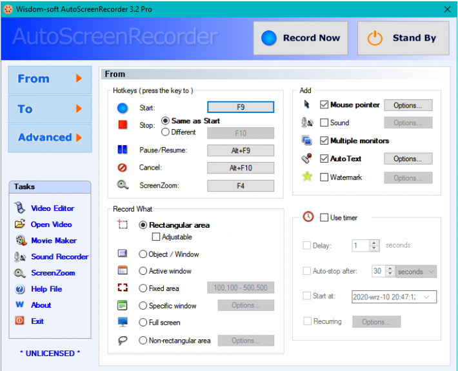Click the About W icon
Image resolution: width=458 pixels, height=371 pixels.
click(19, 305)
